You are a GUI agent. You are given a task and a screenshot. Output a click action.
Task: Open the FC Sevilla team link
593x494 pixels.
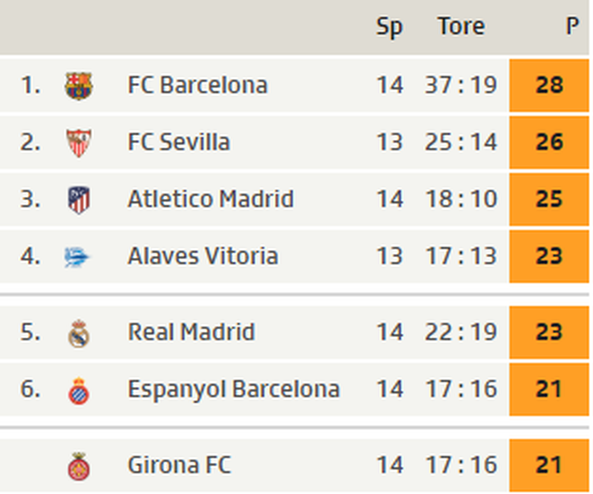coord(179,142)
